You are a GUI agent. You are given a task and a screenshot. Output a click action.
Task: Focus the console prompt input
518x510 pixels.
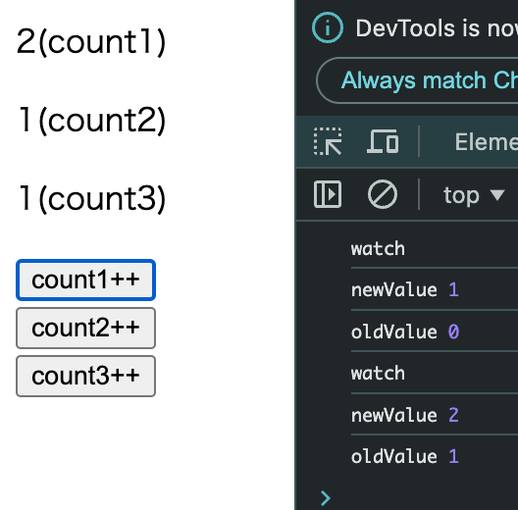pyautogui.click(x=420, y=498)
